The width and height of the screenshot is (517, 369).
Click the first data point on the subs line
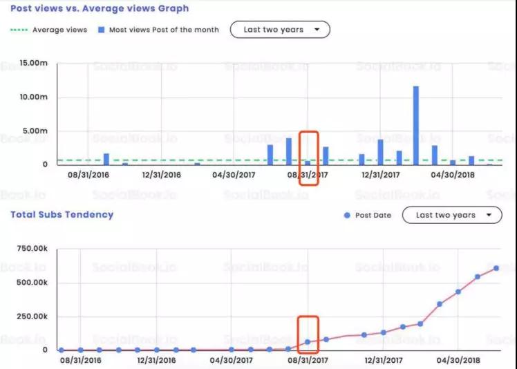point(61,350)
